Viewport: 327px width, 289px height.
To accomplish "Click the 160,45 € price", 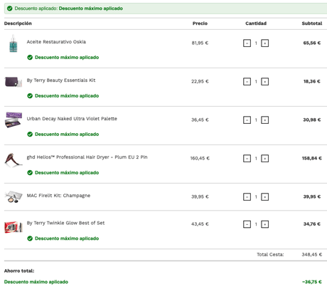I will 200,158.
